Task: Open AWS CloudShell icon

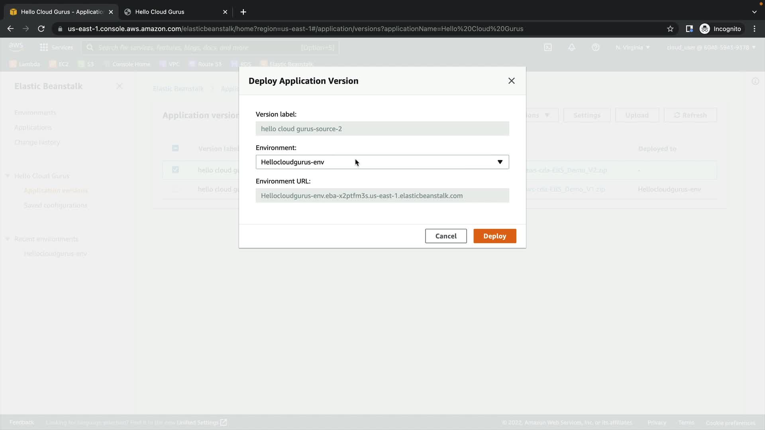Action: (x=548, y=47)
